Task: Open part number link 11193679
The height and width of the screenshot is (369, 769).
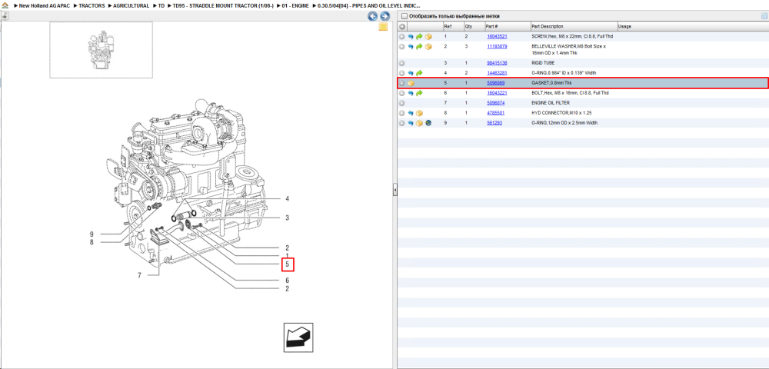Action: (x=497, y=47)
